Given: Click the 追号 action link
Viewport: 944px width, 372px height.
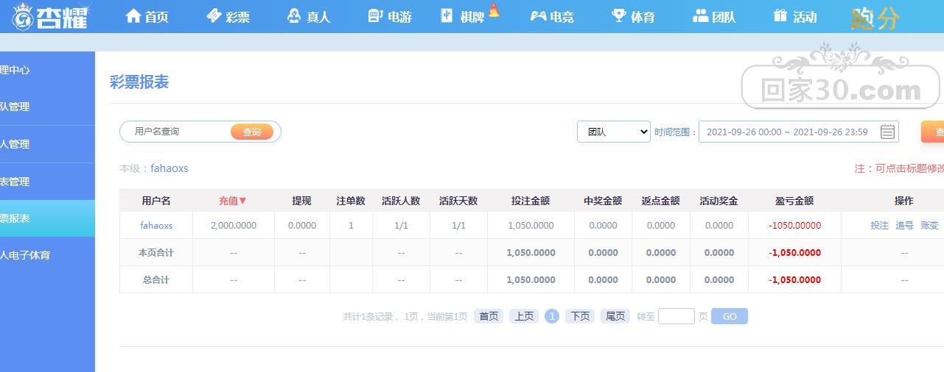Looking at the screenshot, I should [904, 226].
